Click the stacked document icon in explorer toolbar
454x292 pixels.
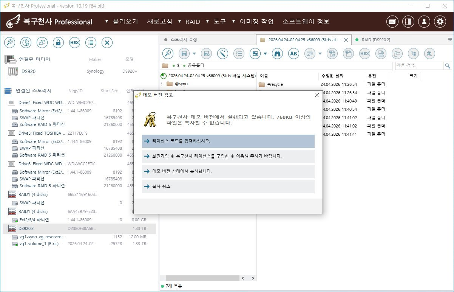point(381,54)
